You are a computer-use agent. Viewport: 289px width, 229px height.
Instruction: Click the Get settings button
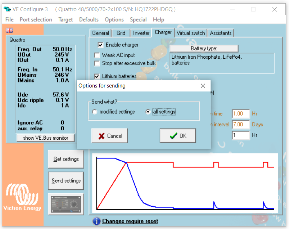coord(66,159)
